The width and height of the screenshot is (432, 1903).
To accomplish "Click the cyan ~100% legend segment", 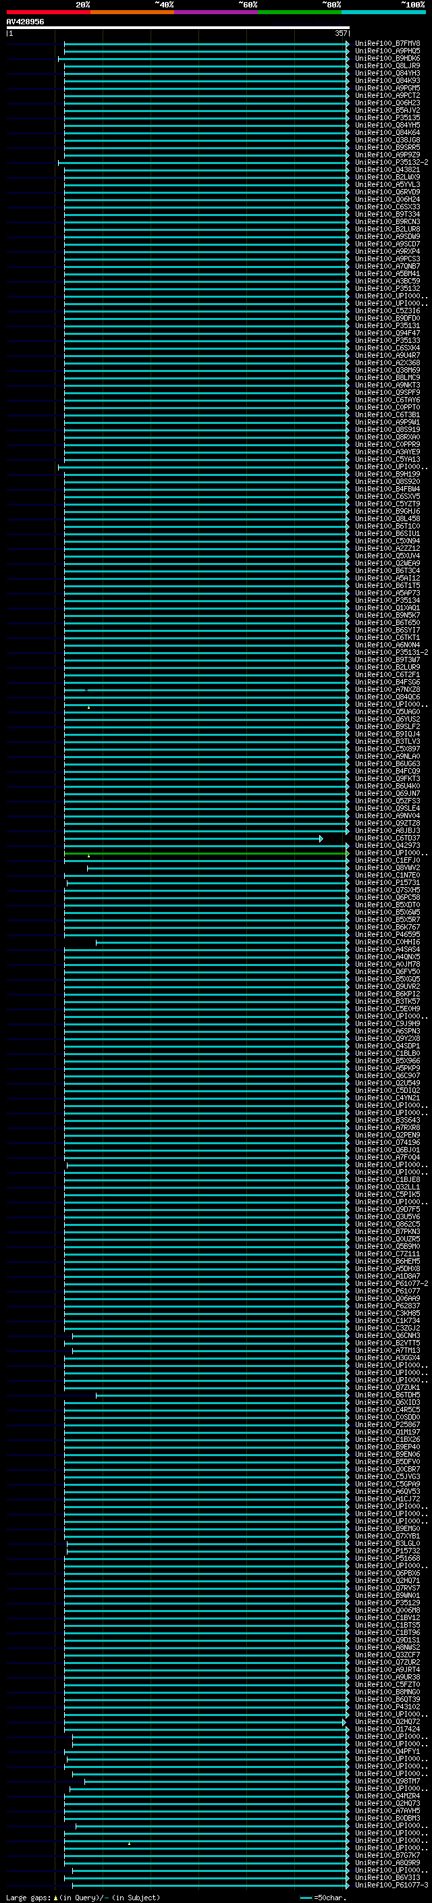I will pos(384,12).
